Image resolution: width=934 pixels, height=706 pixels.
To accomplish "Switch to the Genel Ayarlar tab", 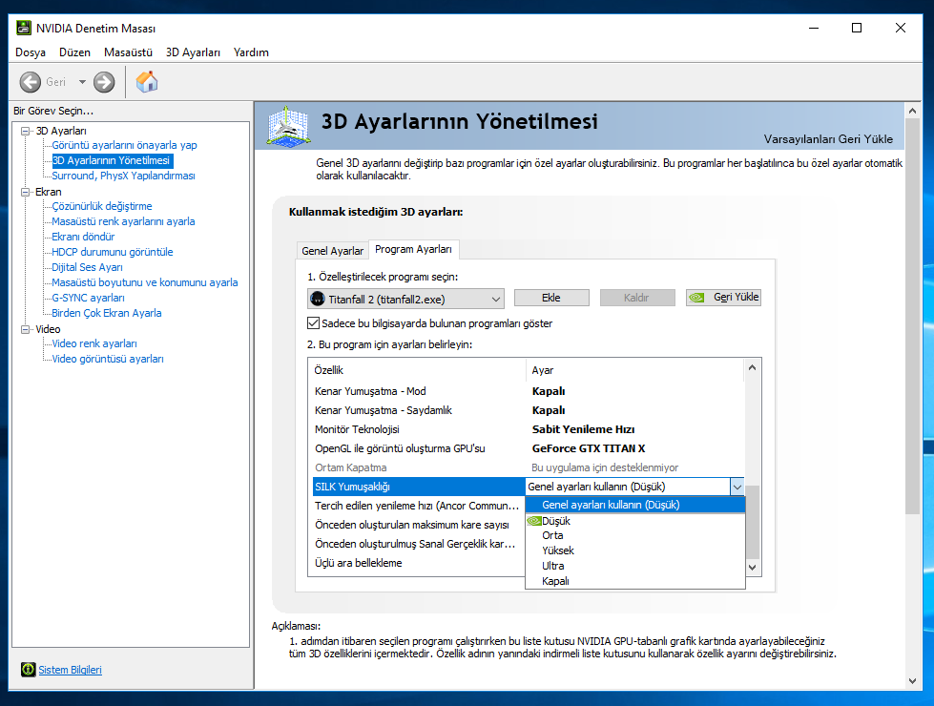I will point(332,251).
